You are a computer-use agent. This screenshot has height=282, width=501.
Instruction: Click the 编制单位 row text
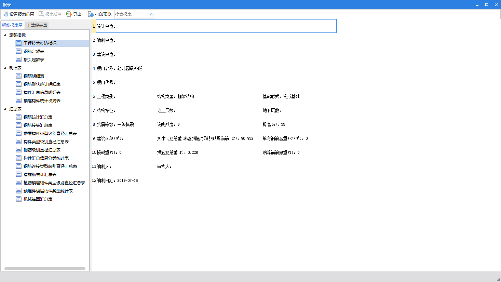(106, 40)
